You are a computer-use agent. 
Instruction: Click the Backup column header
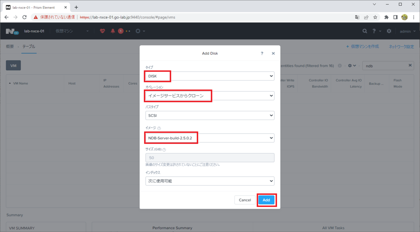[376, 84]
